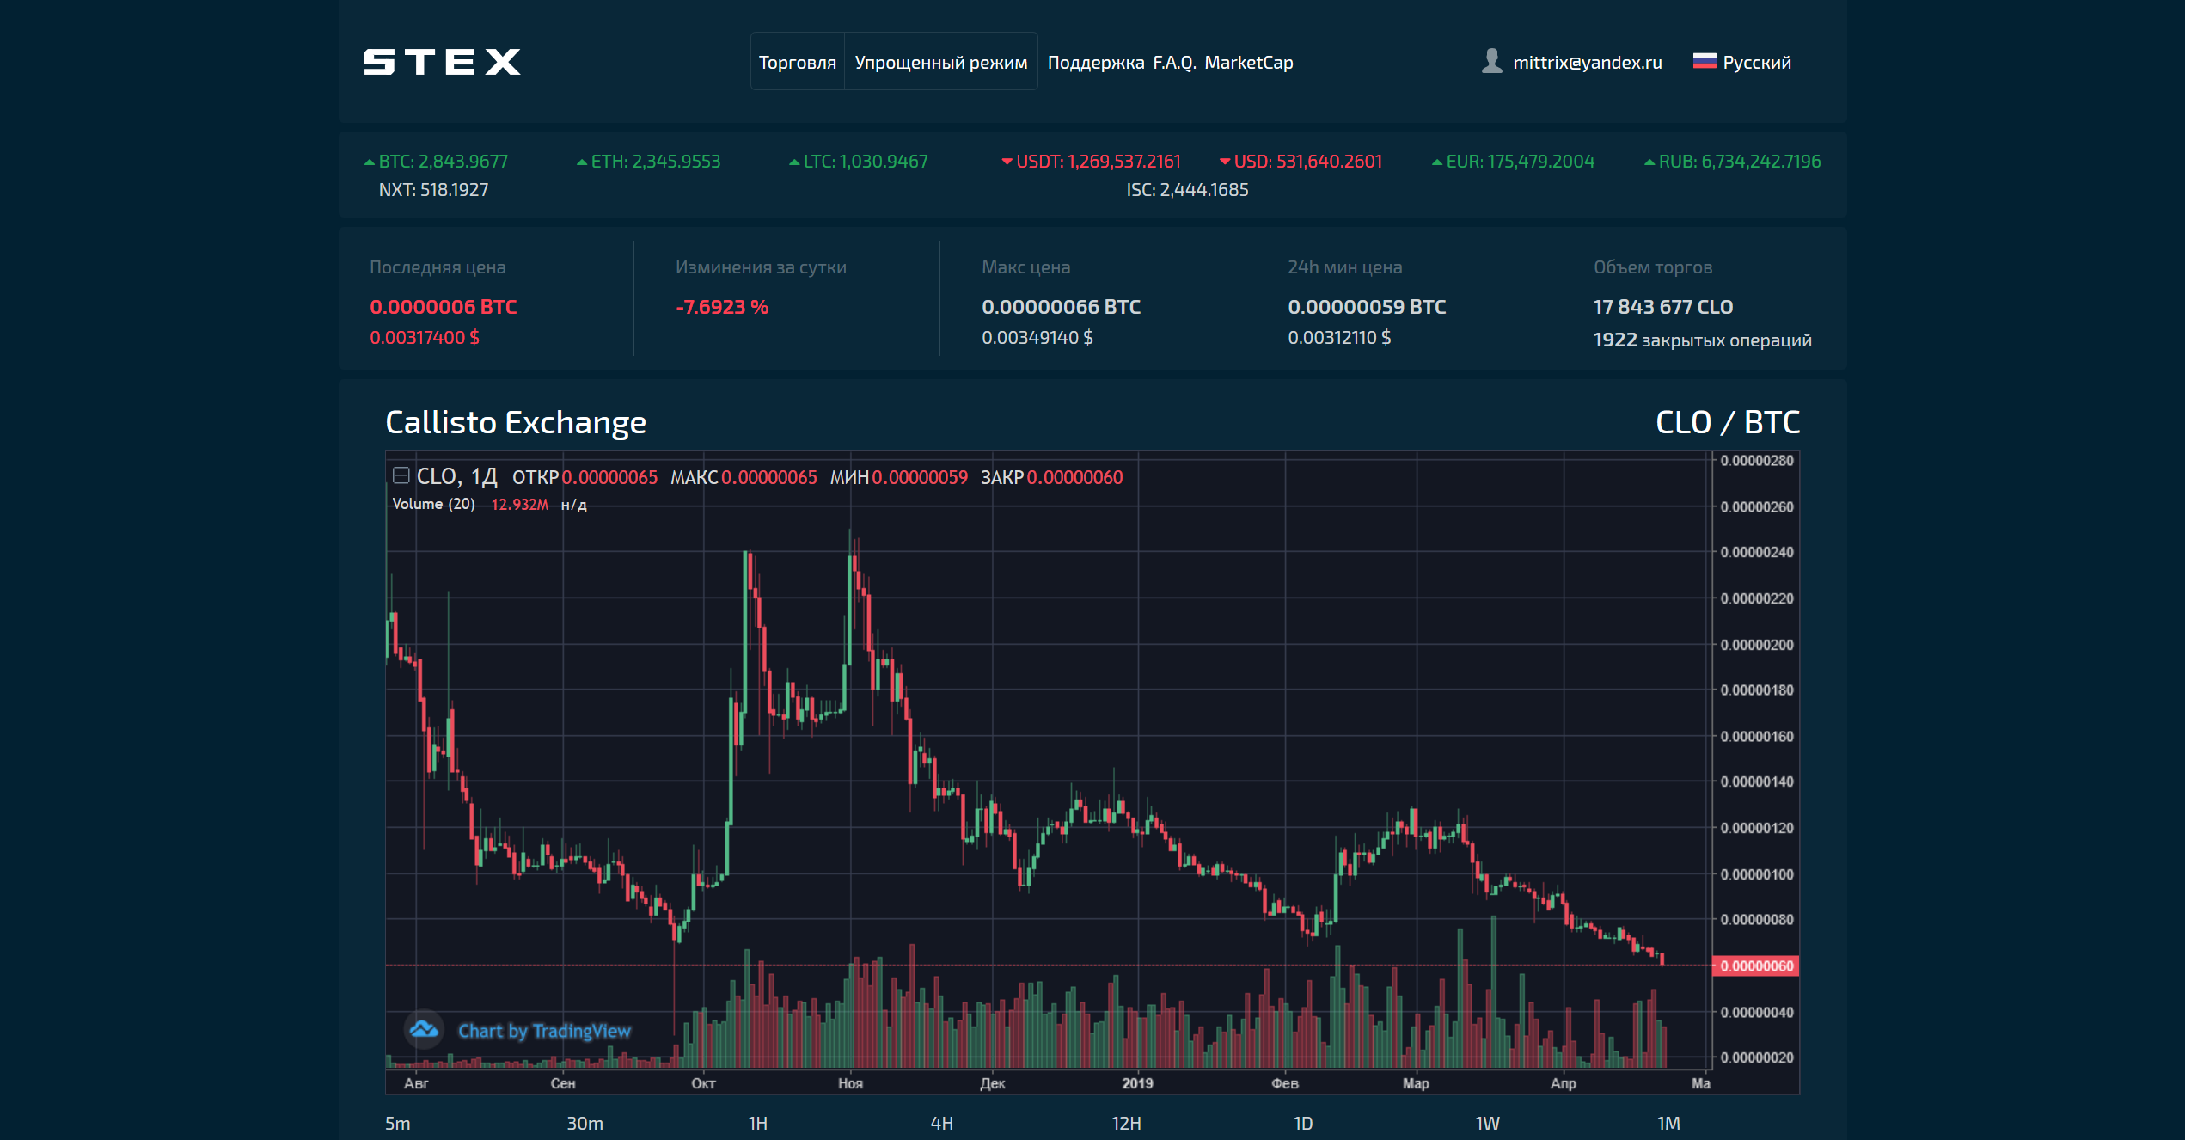Click the Volume (20) indicator label
This screenshot has width=2185, height=1140.
click(433, 504)
